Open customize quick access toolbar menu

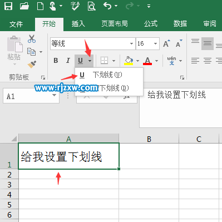point(149,6)
